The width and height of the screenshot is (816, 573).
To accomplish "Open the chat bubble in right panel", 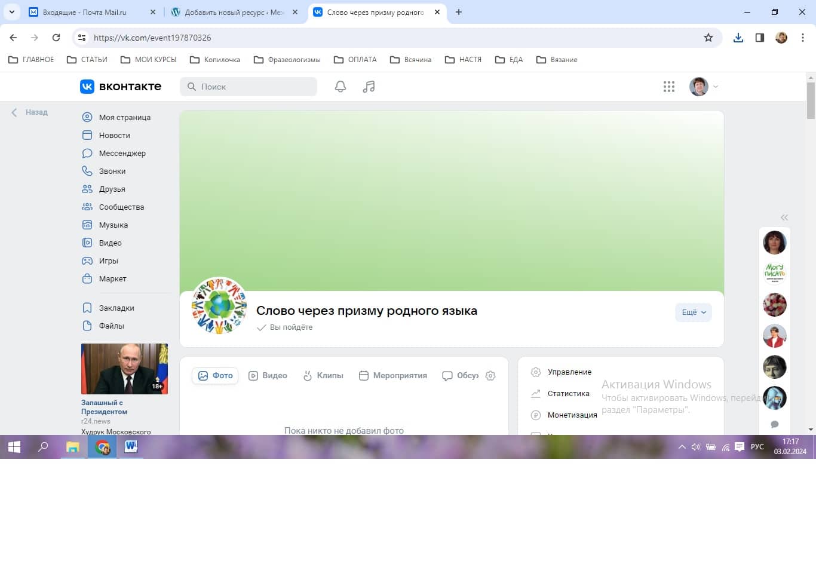I will pos(774,424).
